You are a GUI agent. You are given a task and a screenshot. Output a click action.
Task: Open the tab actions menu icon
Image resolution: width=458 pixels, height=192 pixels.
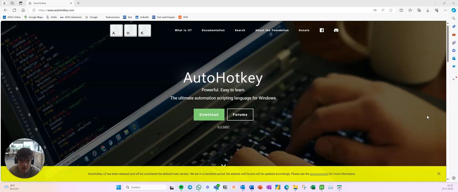click(x=21, y=3)
